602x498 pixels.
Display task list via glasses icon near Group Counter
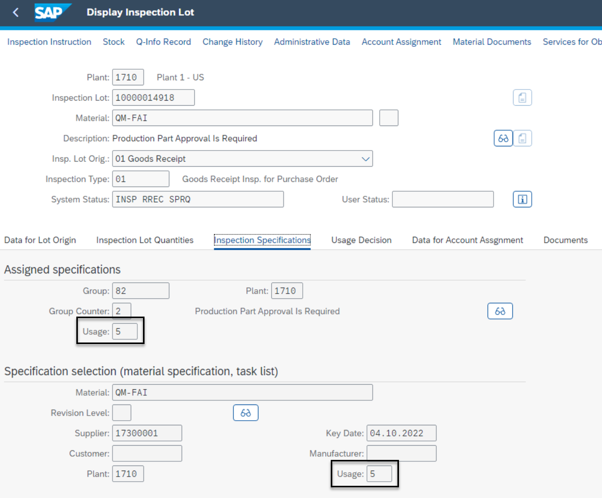[500, 310]
